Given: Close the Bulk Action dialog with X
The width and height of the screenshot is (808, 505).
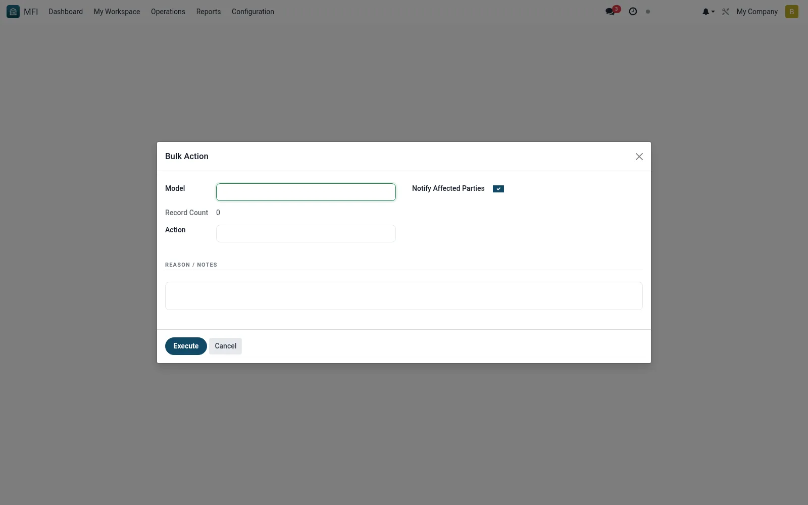Looking at the screenshot, I should click(639, 157).
